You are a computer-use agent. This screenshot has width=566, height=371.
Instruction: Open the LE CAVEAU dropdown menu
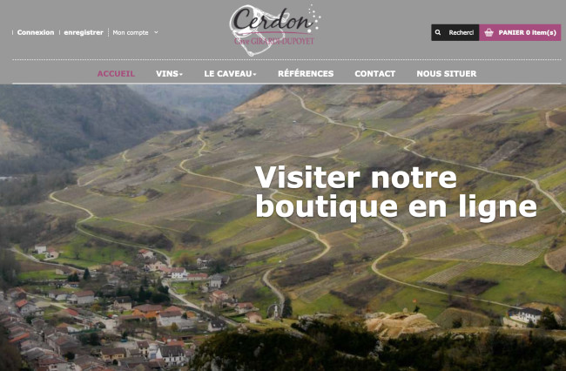pos(230,74)
